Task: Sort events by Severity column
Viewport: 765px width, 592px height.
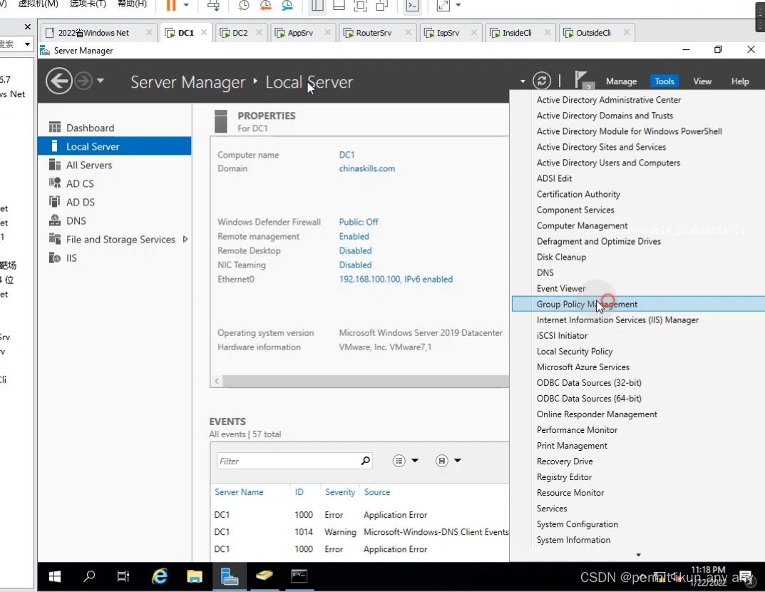Action: click(x=340, y=492)
